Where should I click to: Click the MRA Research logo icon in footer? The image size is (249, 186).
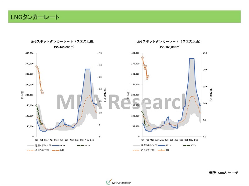point(109,182)
